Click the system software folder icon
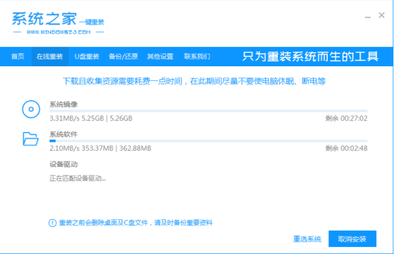This screenshot has width=394, height=254. tap(30, 139)
